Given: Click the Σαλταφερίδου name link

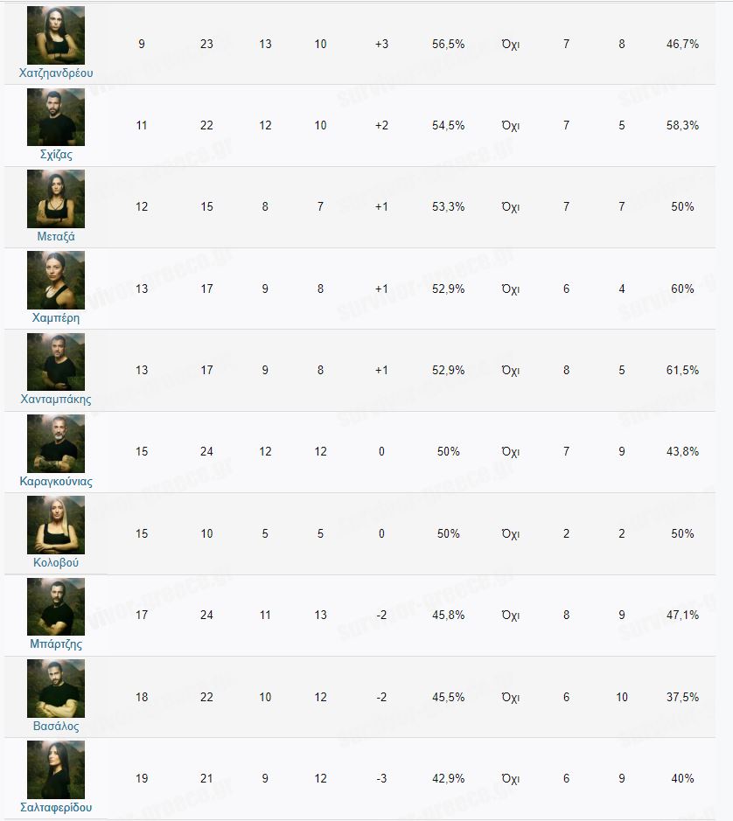Looking at the screenshot, I should pos(56,808).
